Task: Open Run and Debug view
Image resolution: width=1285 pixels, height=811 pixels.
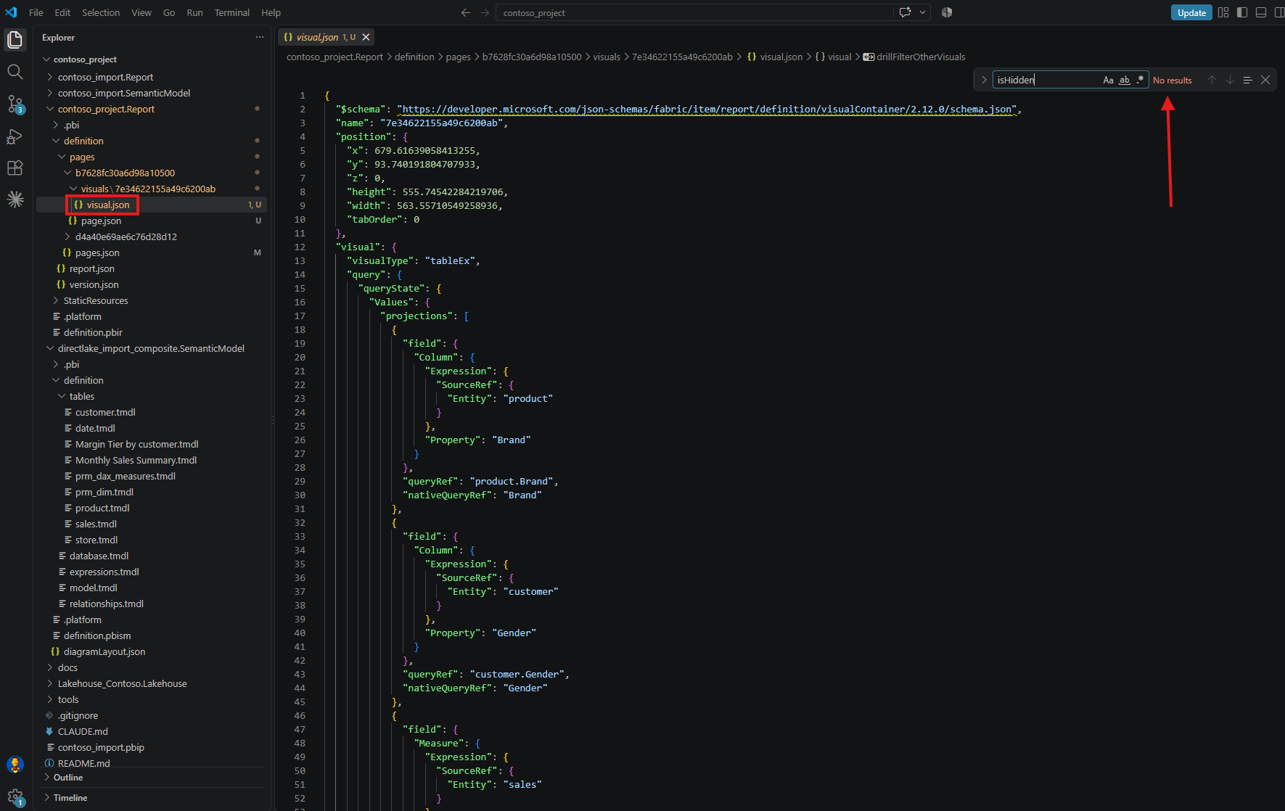Action: point(15,136)
